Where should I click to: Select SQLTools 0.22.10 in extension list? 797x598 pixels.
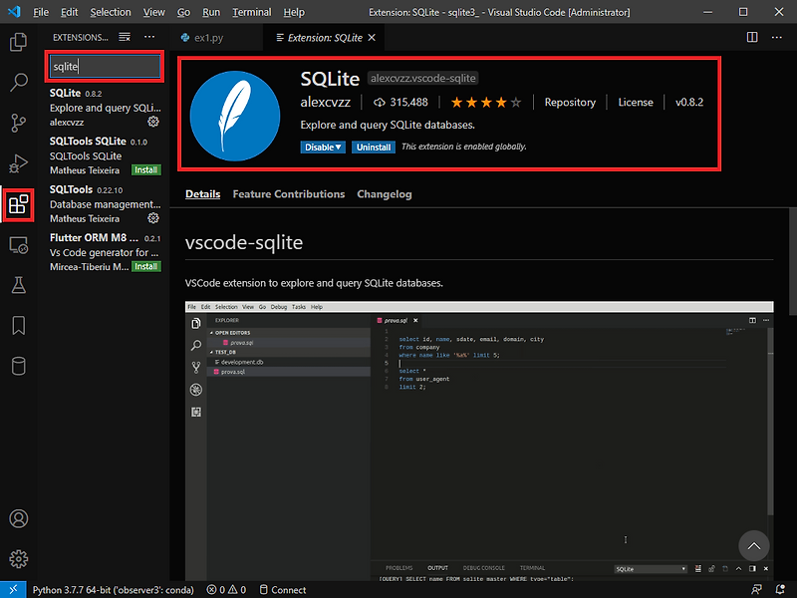point(105,204)
